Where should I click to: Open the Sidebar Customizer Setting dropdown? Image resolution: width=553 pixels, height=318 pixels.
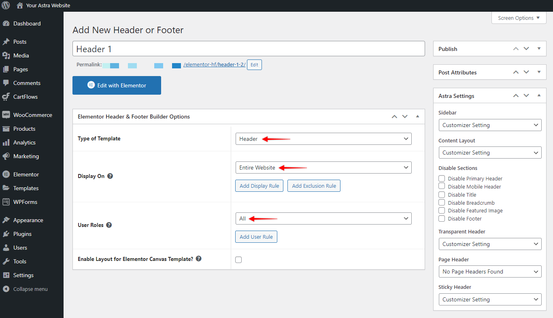click(490, 125)
